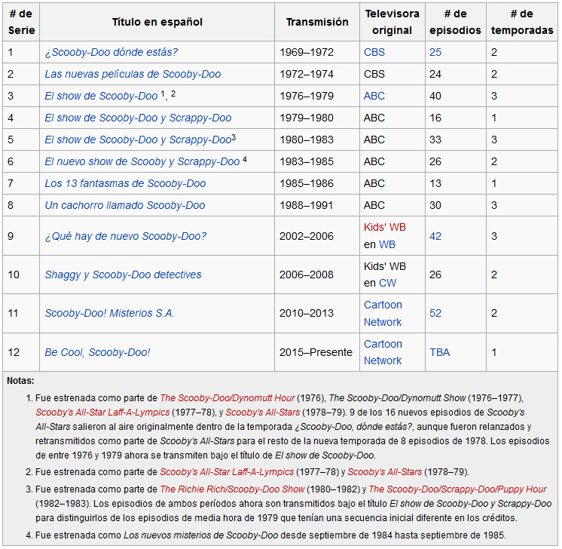Select the 2002–2006 transmission cell
Viewport: 562px width, 549px height.
(x=317, y=236)
